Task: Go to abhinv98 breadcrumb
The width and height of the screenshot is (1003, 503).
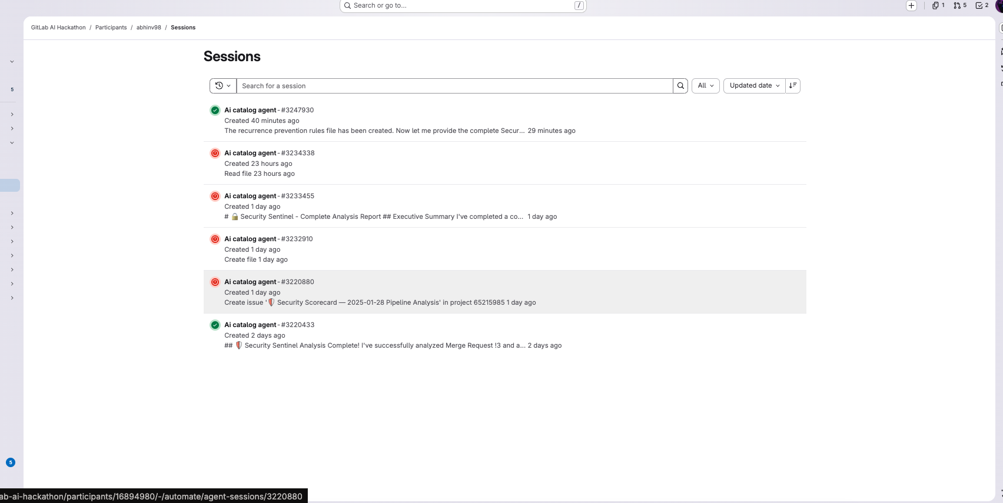Action: [149, 28]
